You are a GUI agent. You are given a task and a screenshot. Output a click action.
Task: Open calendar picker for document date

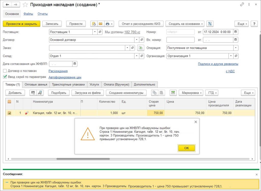236,32
